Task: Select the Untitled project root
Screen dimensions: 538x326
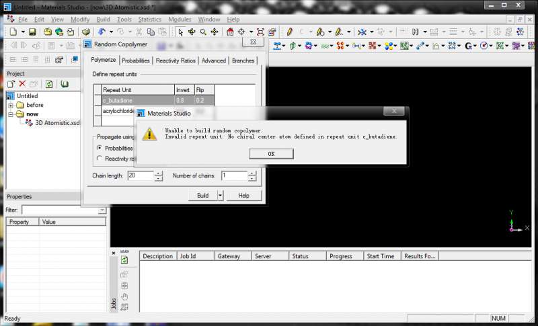Action: tap(27, 96)
